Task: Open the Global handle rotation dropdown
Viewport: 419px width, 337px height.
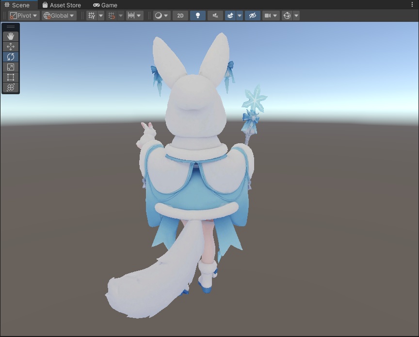Action: pos(58,16)
